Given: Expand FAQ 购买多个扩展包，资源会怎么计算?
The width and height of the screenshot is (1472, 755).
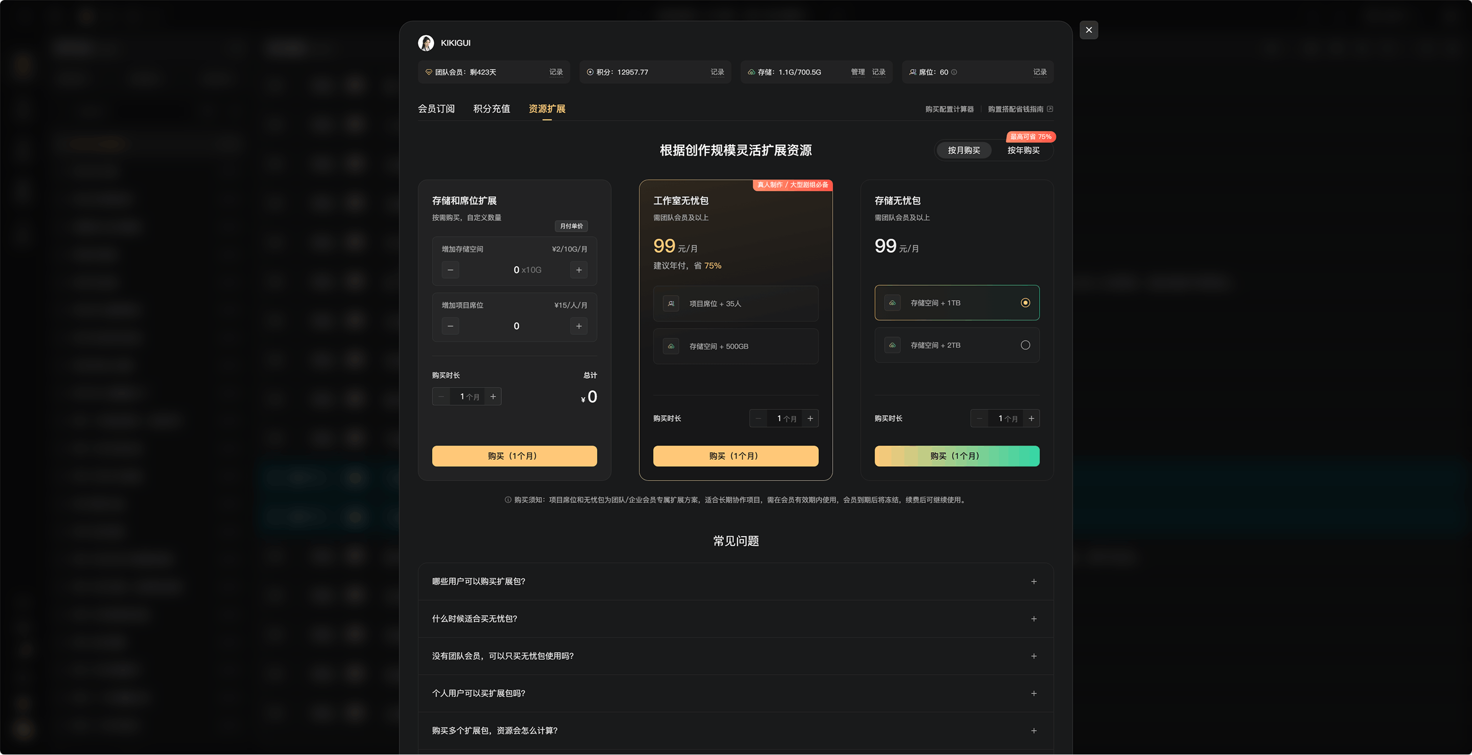Looking at the screenshot, I should [x=736, y=730].
